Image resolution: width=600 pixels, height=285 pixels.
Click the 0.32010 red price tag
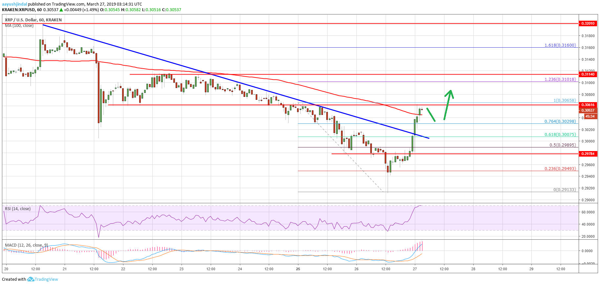(x=588, y=24)
